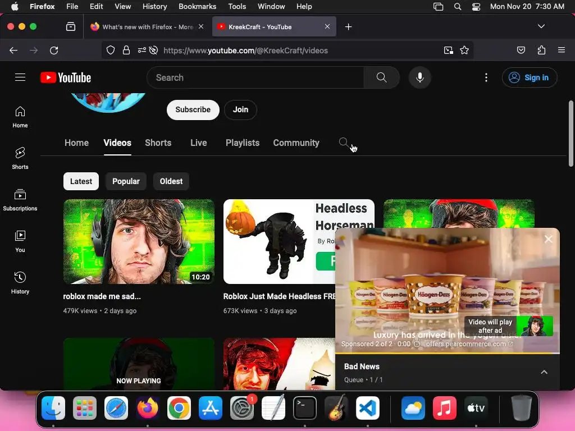Click the page vertical scrollbar
Viewport: 575px width, 431px height.
[571, 134]
